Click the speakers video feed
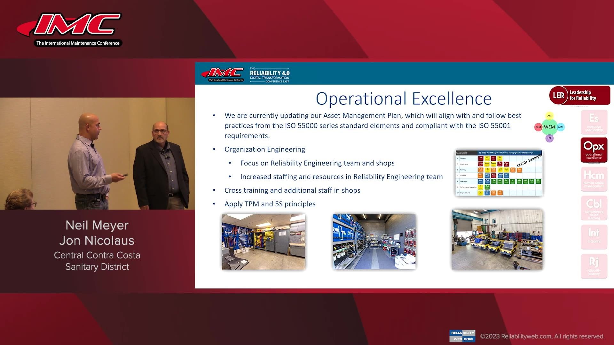 click(97, 153)
